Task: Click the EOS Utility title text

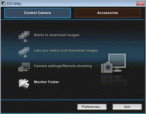Action: [x=14, y=4]
